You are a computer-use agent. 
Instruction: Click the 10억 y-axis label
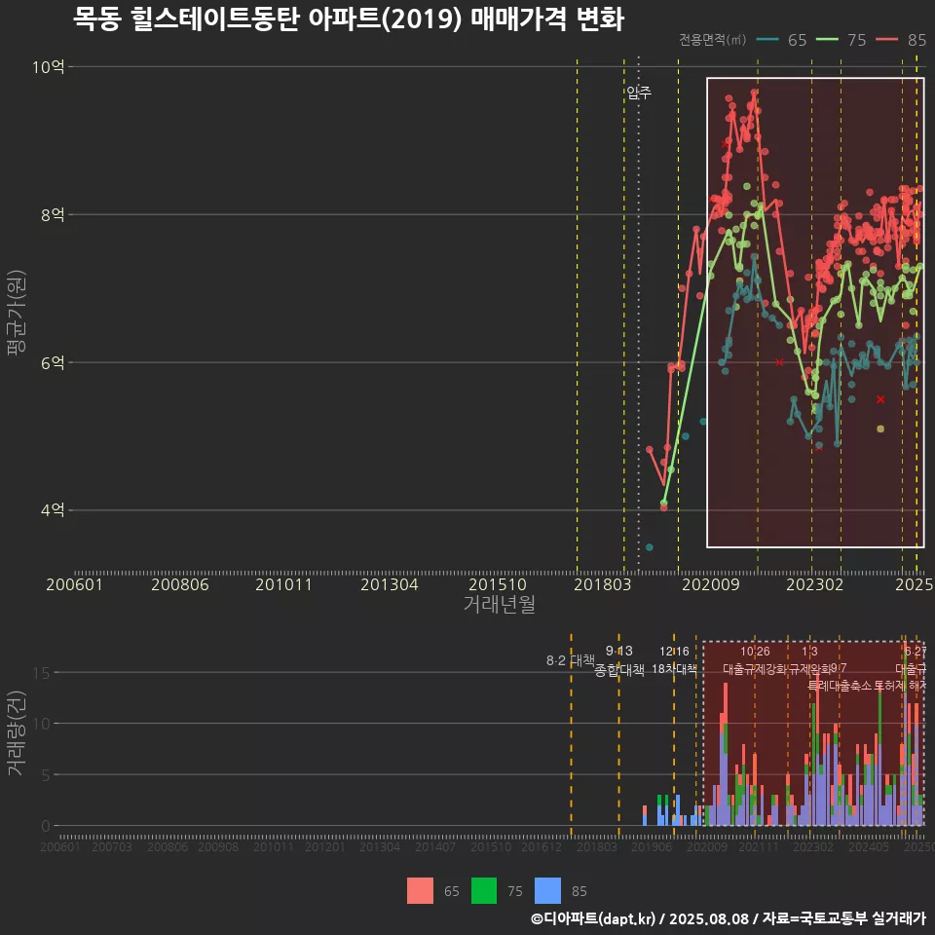[49, 67]
